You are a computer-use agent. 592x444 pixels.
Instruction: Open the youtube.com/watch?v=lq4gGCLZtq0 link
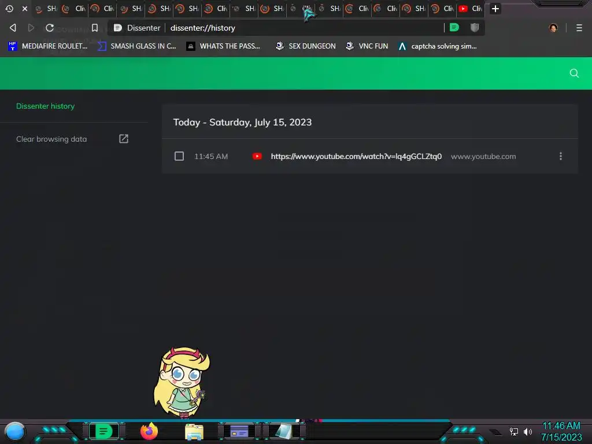356,156
